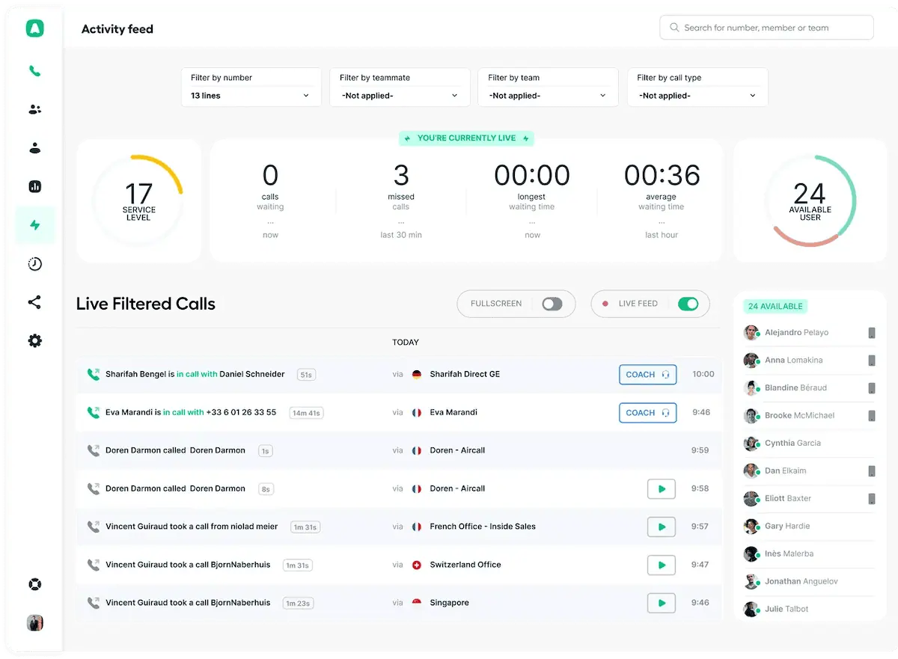Play the French Office Inside Sales recording
This screenshot has width=898, height=659.
661,527
